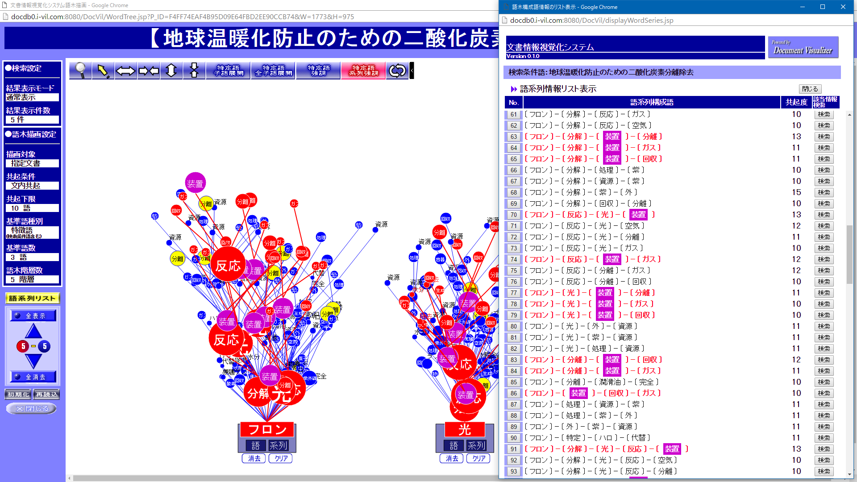Screen dimensions: 857x482
Task: Click the blue up triangle arrow
Action: click(33, 332)
